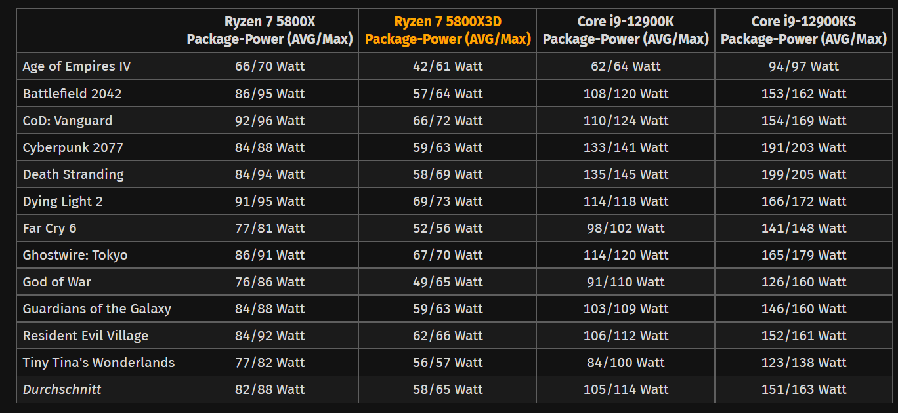
Task: Select the Core i9-12900K column header
Action: [x=626, y=30]
